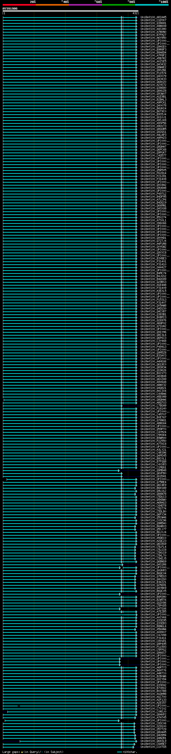Select hit label UniRef100_Q0ZD41

coord(153,476)
